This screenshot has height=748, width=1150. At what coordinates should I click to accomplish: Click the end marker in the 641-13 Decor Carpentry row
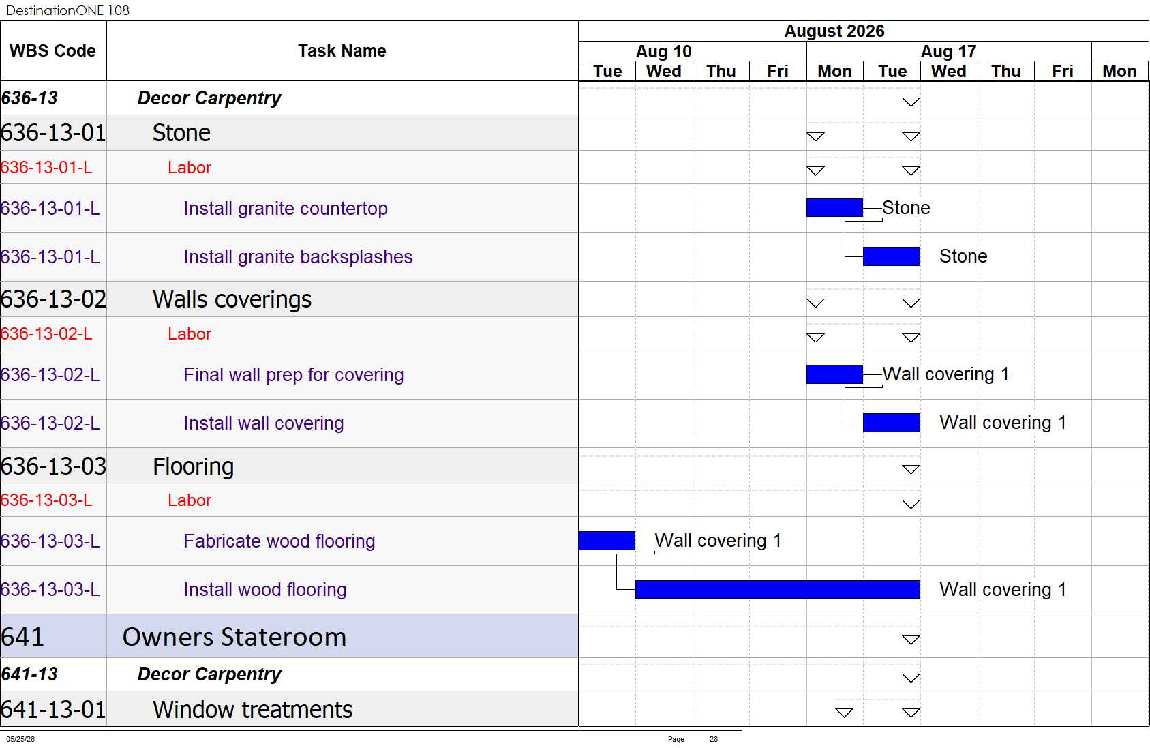[911, 678]
